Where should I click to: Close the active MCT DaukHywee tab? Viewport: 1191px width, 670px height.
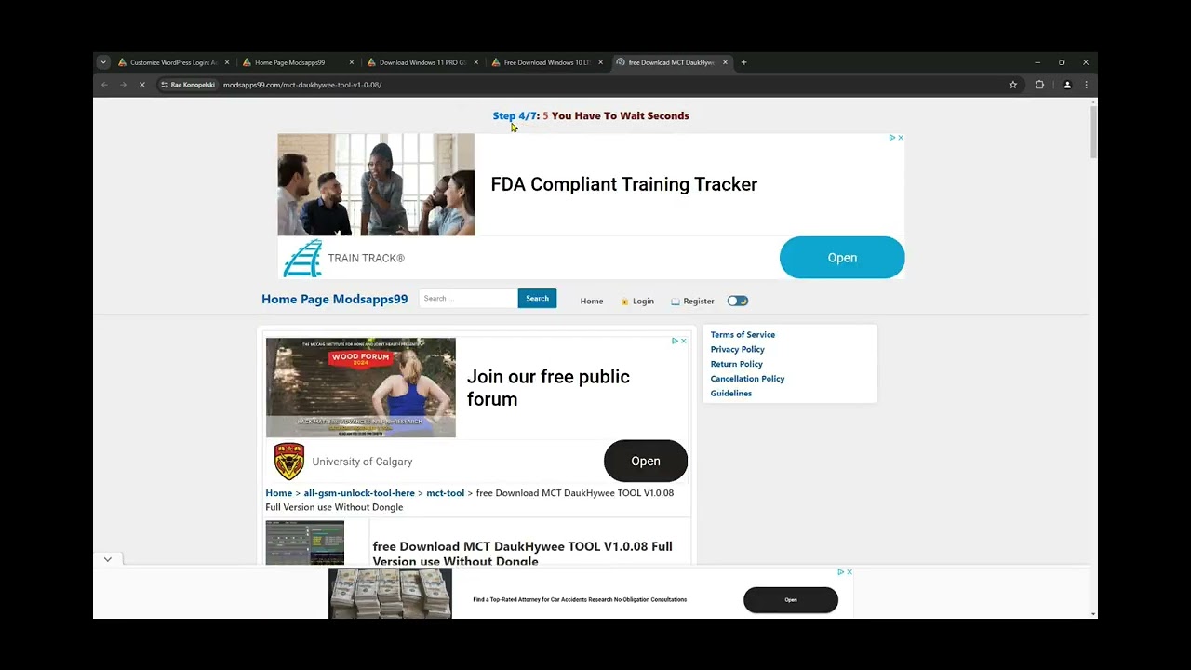[725, 62]
